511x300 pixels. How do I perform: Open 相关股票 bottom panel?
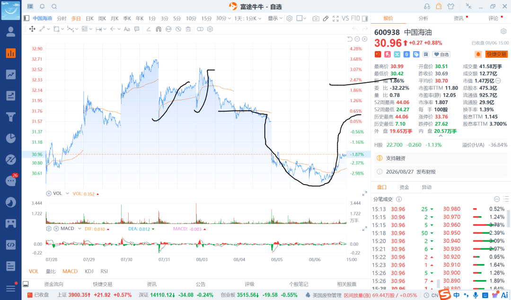tap(347, 284)
